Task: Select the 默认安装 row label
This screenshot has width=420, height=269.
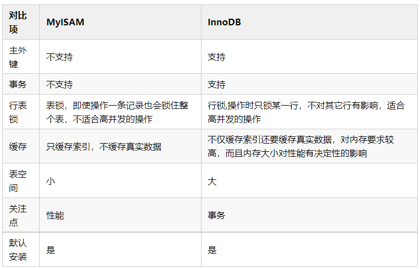Action: pos(18,249)
